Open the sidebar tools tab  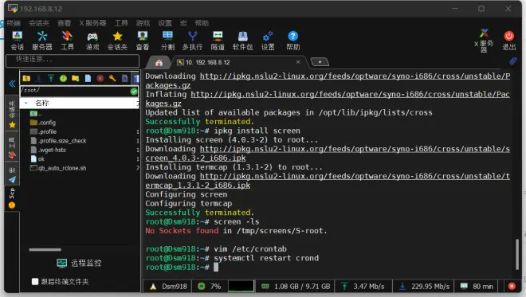tap(12, 147)
